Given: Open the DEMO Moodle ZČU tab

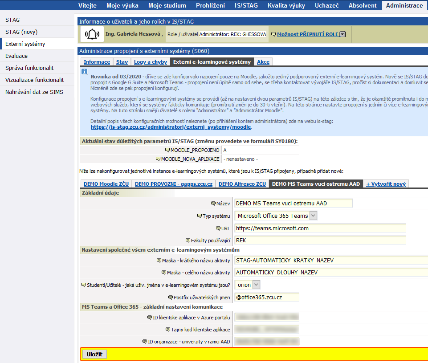Looking at the screenshot, I should (x=106, y=184).
